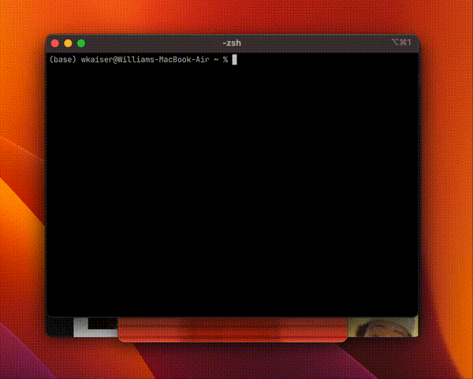The width and height of the screenshot is (473, 379).
Task: Click the block cursor after the prompt
Action: (x=234, y=60)
